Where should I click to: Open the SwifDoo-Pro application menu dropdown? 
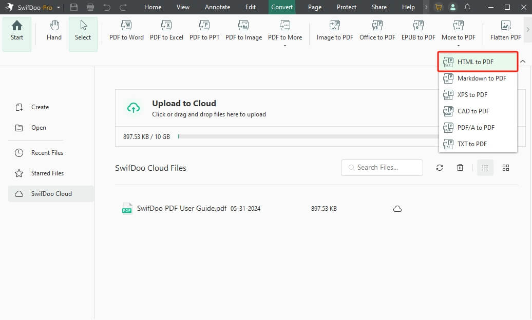pyautogui.click(x=59, y=7)
